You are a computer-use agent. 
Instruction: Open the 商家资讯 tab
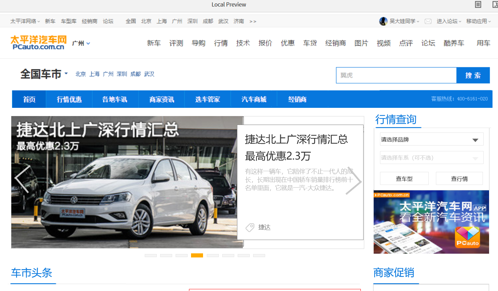162,99
